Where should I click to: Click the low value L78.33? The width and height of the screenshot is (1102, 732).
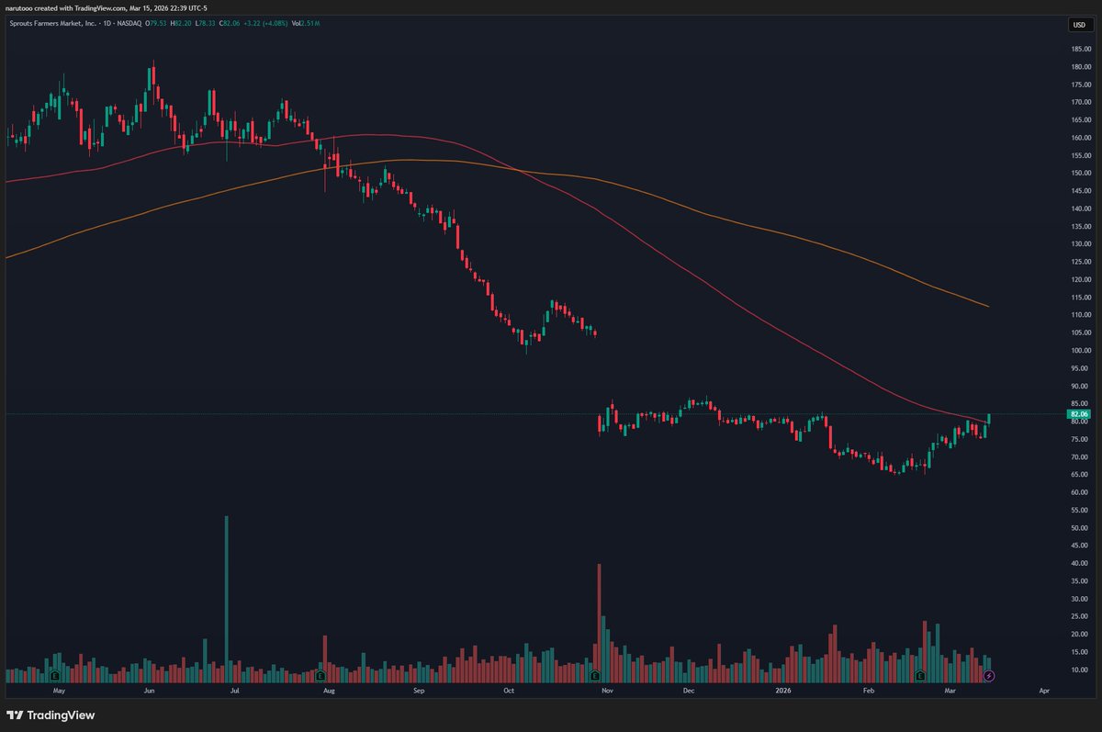tap(206, 23)
